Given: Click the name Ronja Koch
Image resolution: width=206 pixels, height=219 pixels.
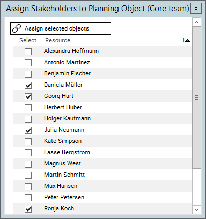Looking at the screenshot, I should coord(59,208).
